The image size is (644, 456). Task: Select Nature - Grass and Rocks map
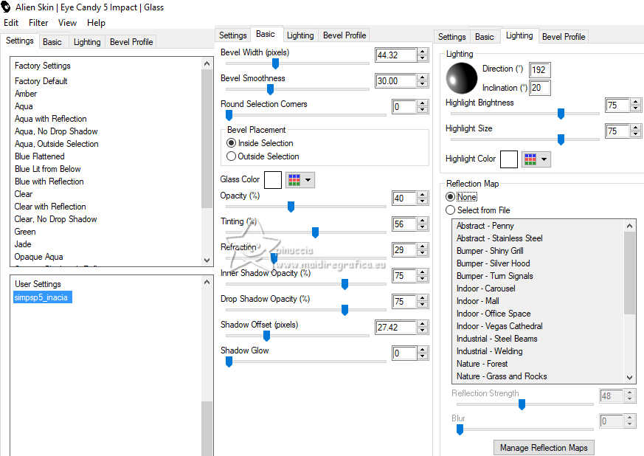502,376
